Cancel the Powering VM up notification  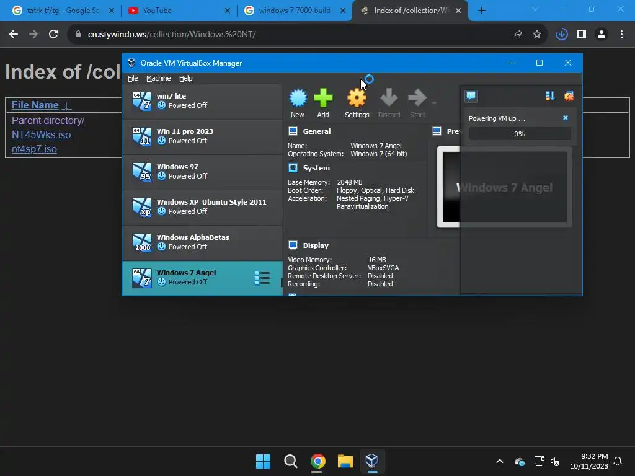point(566,118)
